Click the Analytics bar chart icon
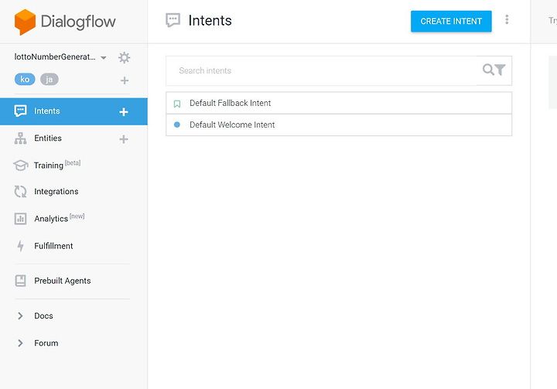Image resolution: width=557 pixels, height=389 pixels. (x=20, y=219)
